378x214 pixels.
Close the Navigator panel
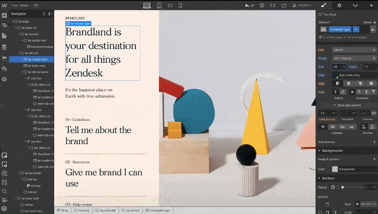click(44, 14)
